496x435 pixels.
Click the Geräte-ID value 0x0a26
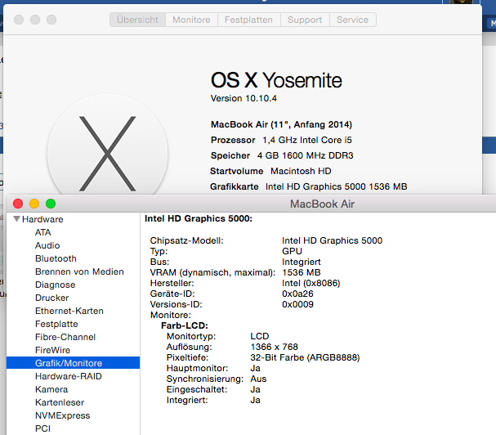pyautogui.click(x=297, y=294)
